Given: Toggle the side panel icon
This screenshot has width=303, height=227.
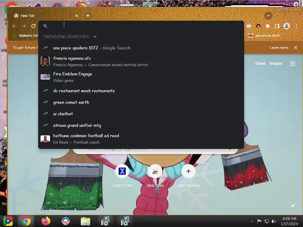Looking at the screenshot, I should [x=277, y=26].
